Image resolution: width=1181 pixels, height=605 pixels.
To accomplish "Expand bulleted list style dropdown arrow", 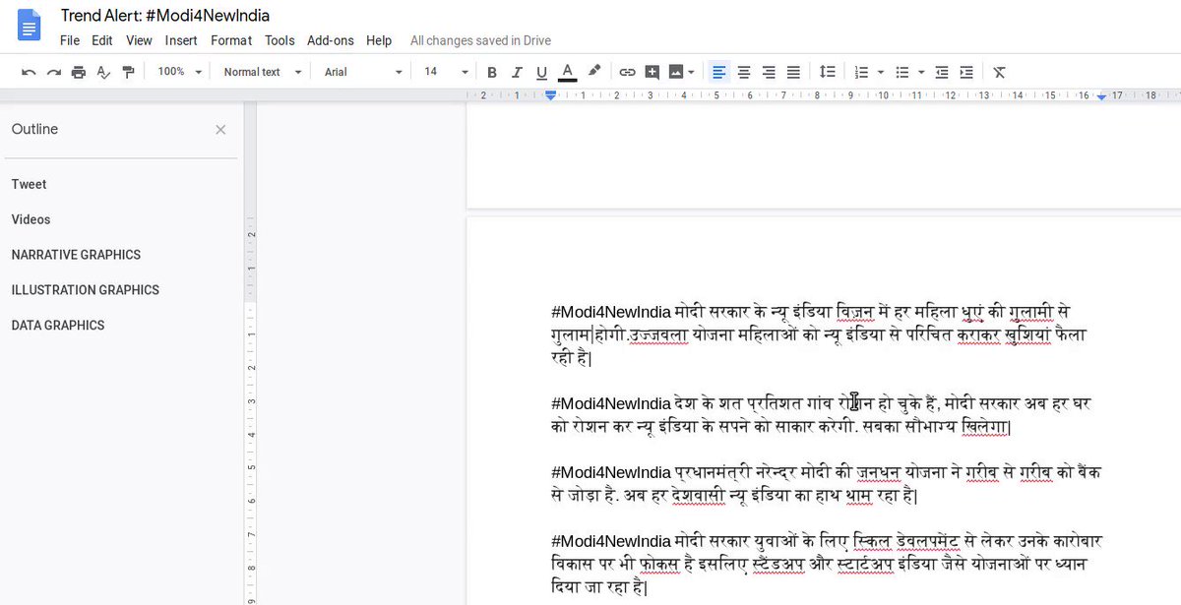I will (920, 72).
